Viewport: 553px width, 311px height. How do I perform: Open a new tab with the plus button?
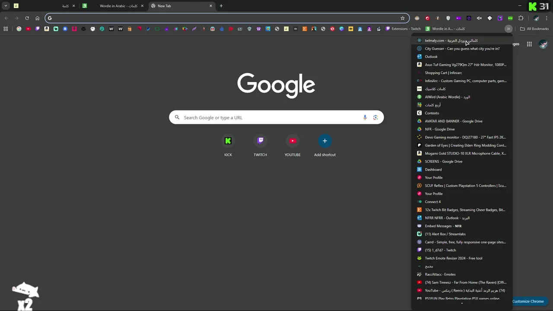221,6
